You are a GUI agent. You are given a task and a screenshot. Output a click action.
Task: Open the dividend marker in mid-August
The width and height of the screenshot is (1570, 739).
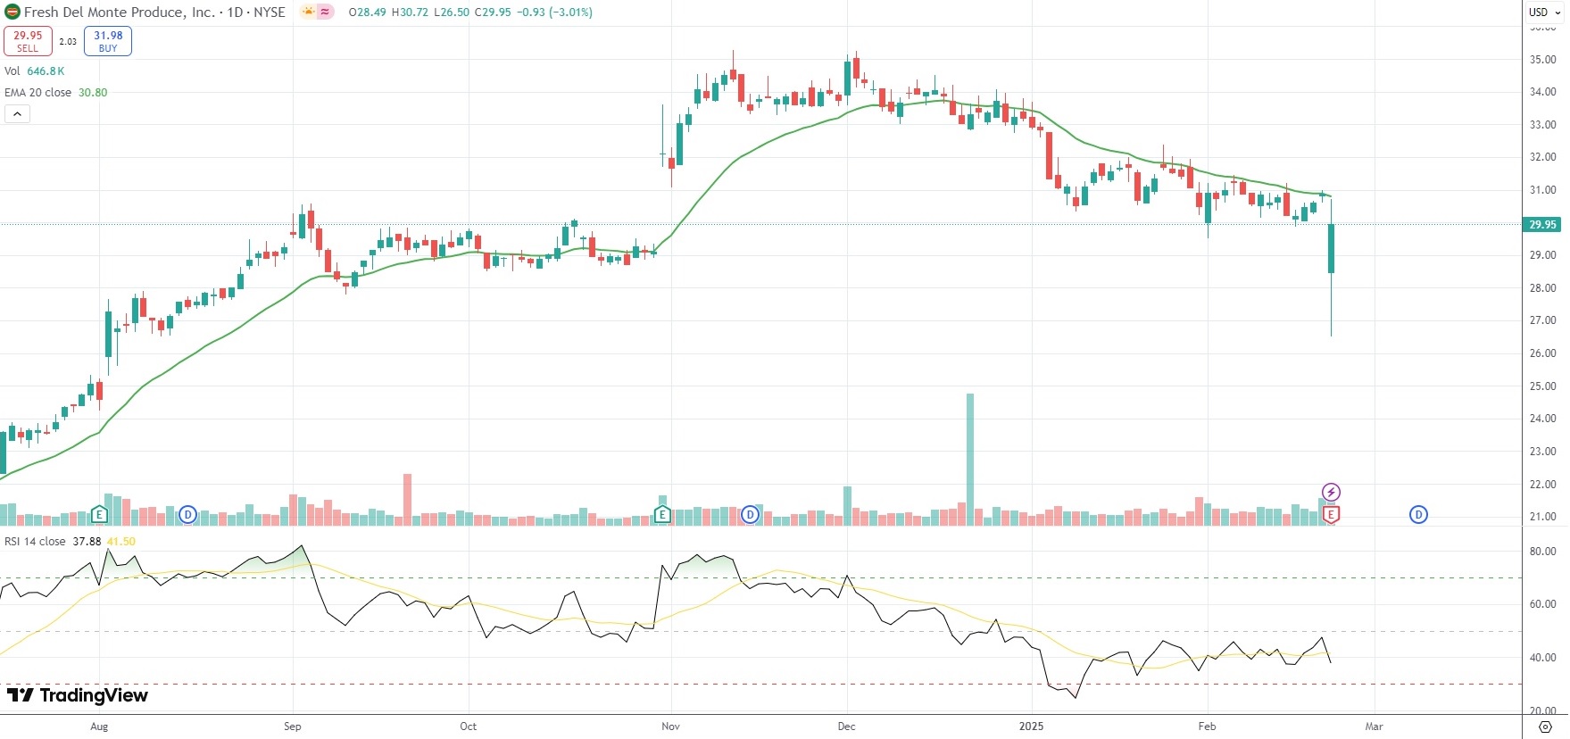click(187, 514)
